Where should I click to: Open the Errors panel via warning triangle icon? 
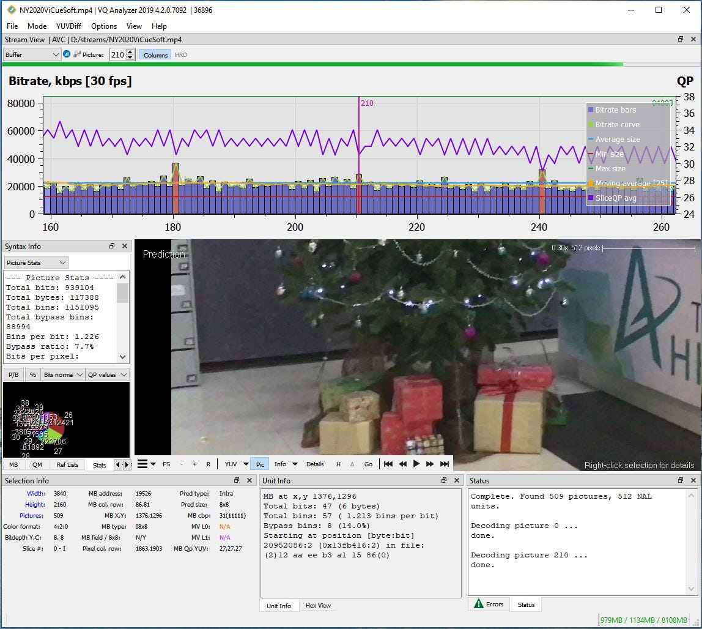(x=488, y=605)
